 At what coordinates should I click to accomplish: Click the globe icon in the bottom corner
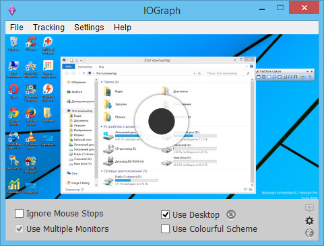click(x=309, y=233)
